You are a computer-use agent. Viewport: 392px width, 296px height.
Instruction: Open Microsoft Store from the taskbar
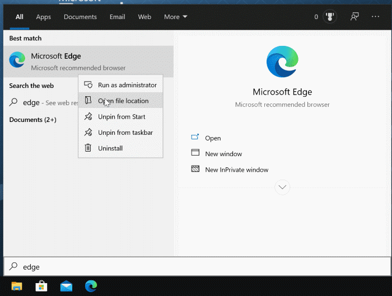(41, 286)
